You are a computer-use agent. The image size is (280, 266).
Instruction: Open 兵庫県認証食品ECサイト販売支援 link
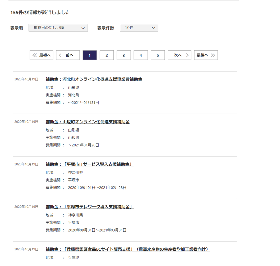128,249
